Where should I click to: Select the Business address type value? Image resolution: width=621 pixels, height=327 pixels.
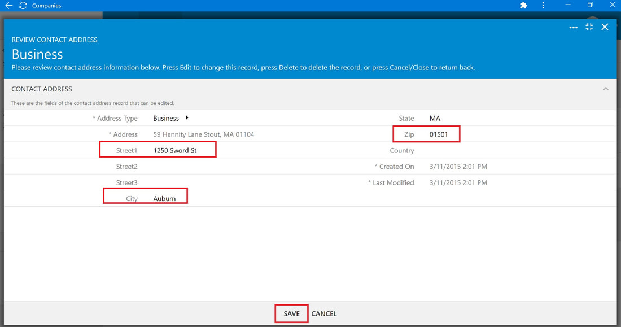tap(166, 118)
